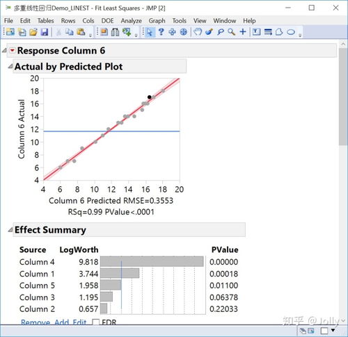Select the Help question mark tool
The height and width of the screenshot is (337, 348).
pyautogui.click(x=161, y=32)
